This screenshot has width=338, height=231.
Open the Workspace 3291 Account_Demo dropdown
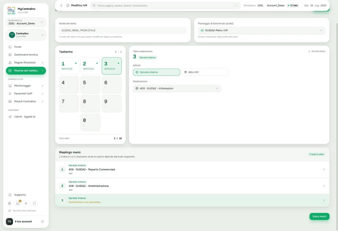click(x=26, y=22)
